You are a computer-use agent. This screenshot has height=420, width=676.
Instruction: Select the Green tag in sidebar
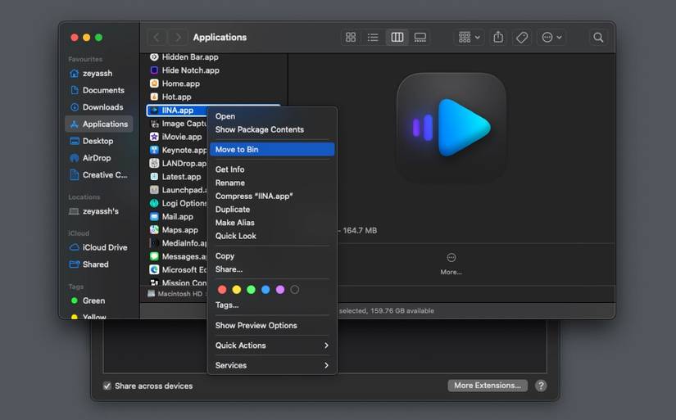[x=98, y=300]
